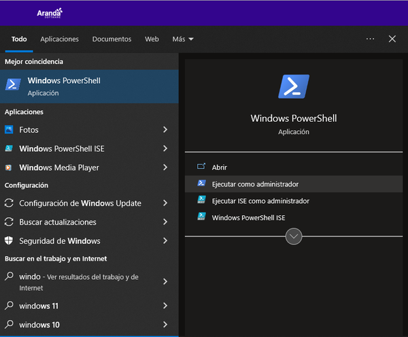
Task: Expand the Windows PowerShell ISE arrow
Action: tap(165, 148)
